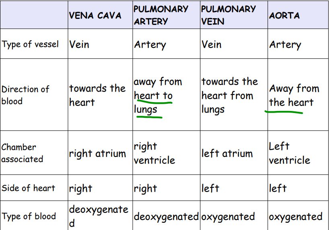329x230 pixels.
Task: Select "Vein" in the Pulmonary Vein column
Action: coord(212,44)
